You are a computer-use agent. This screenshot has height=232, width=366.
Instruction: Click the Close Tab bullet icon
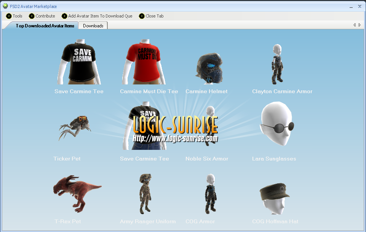click(x=141, y=16)
